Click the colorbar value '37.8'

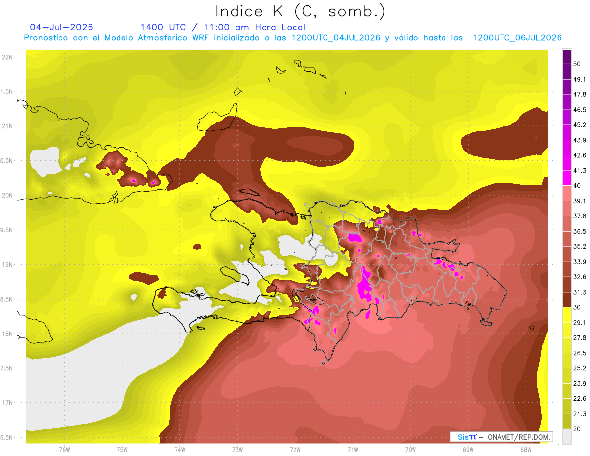click(x=579, y=216)
